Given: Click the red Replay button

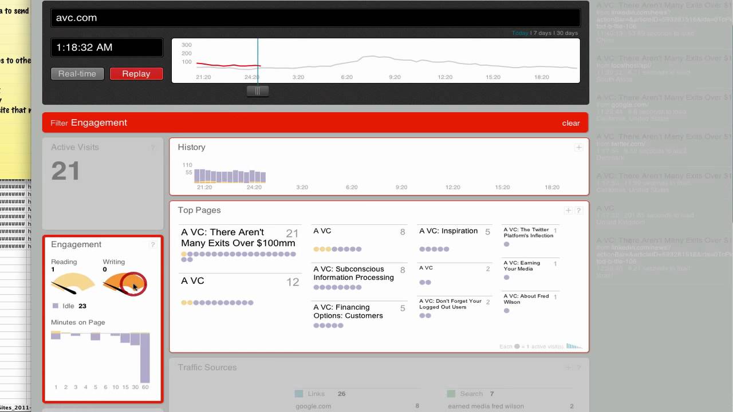Looking at the screenshot, I should click(x=136, y=74).
